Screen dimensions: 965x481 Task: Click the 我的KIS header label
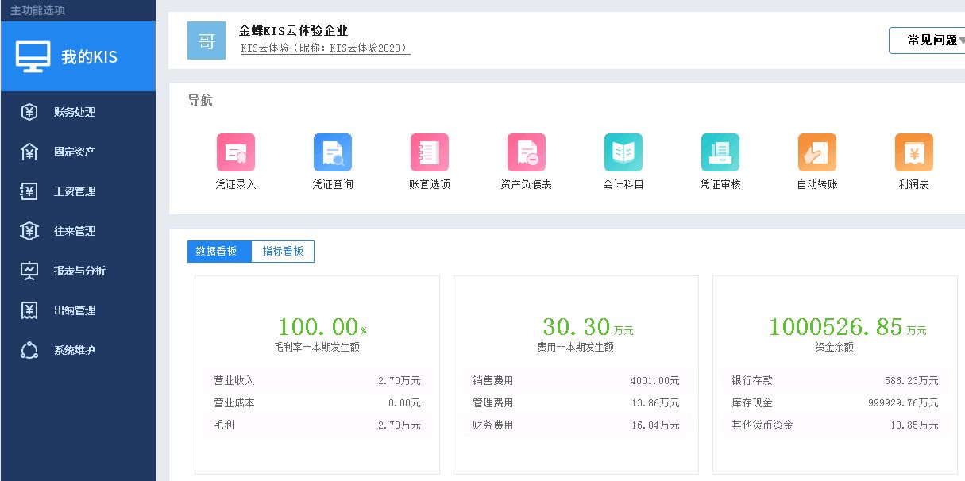click(89, 57)
